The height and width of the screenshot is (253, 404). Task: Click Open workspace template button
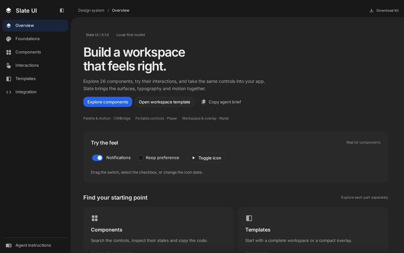pos(164,102)
